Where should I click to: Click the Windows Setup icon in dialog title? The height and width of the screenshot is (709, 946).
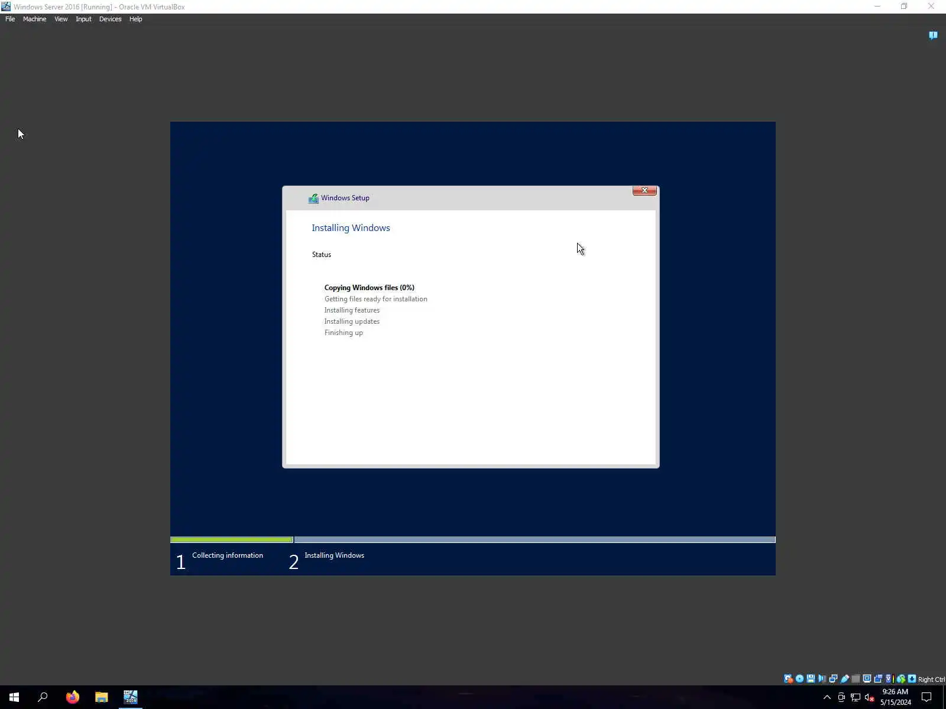[313, 199]
